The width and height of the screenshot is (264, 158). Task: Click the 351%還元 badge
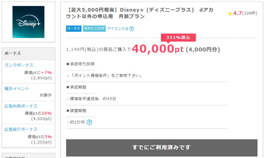[178, 37]
